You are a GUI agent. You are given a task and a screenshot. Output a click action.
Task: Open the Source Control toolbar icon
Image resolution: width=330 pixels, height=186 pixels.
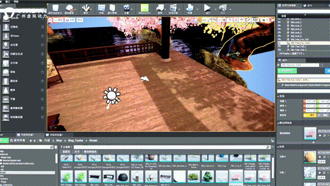(x=70, y=9)
